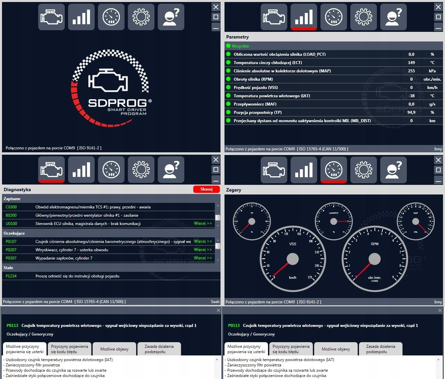Open the settings gear in the Zegary window
445x379 pixels.
point(364,170)
